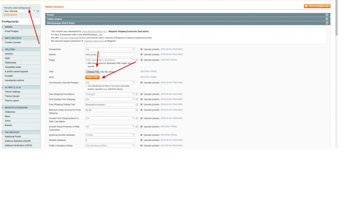Click into the Free Shipping Display Text field

[110, 105]
